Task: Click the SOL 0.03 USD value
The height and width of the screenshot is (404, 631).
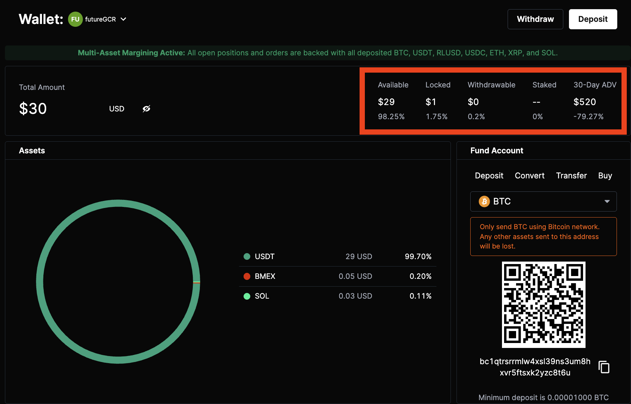Action: coord(355,296)
